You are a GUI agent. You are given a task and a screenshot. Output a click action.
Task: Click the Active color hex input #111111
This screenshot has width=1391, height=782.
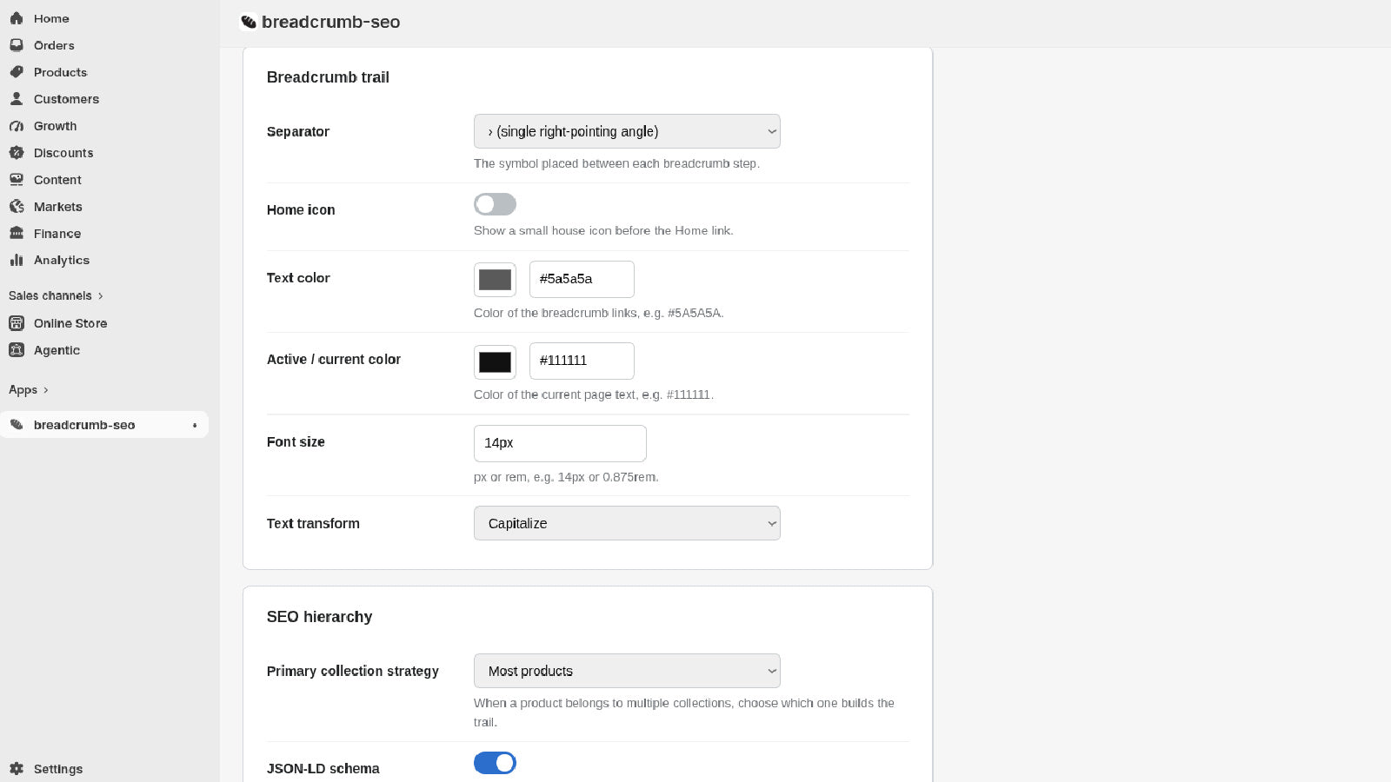pos(582,361)
